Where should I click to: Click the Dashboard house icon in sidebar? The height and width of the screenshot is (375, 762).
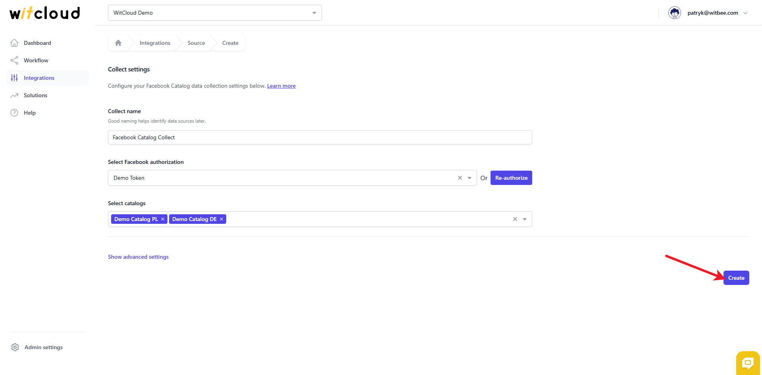coord(14,43)
